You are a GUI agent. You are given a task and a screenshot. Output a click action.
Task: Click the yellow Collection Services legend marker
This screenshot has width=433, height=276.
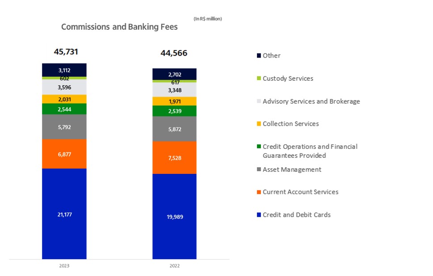(x=259, y=124)
